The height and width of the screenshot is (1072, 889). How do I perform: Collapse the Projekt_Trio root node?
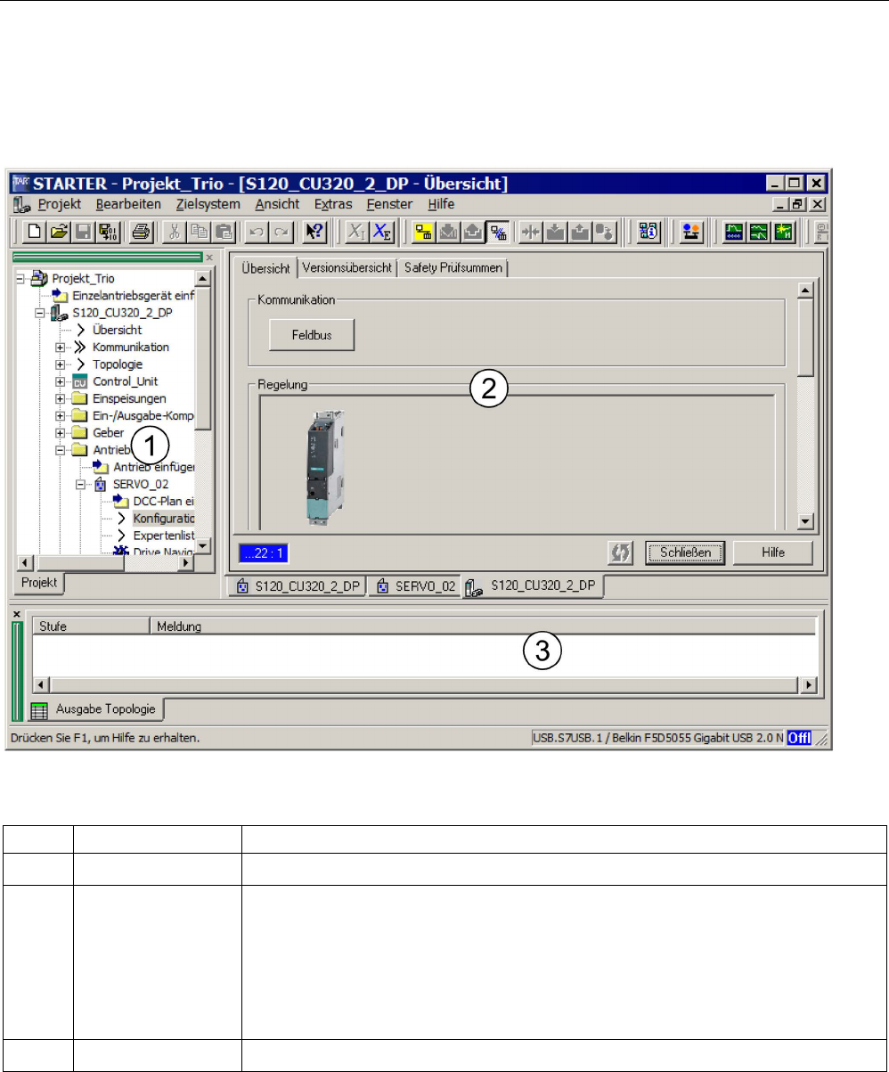click(22, 278)
